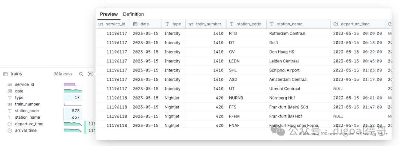This screenshot has width=399, height=146.
Task: Click the station_code column header in preview
Action: point(246,24)
